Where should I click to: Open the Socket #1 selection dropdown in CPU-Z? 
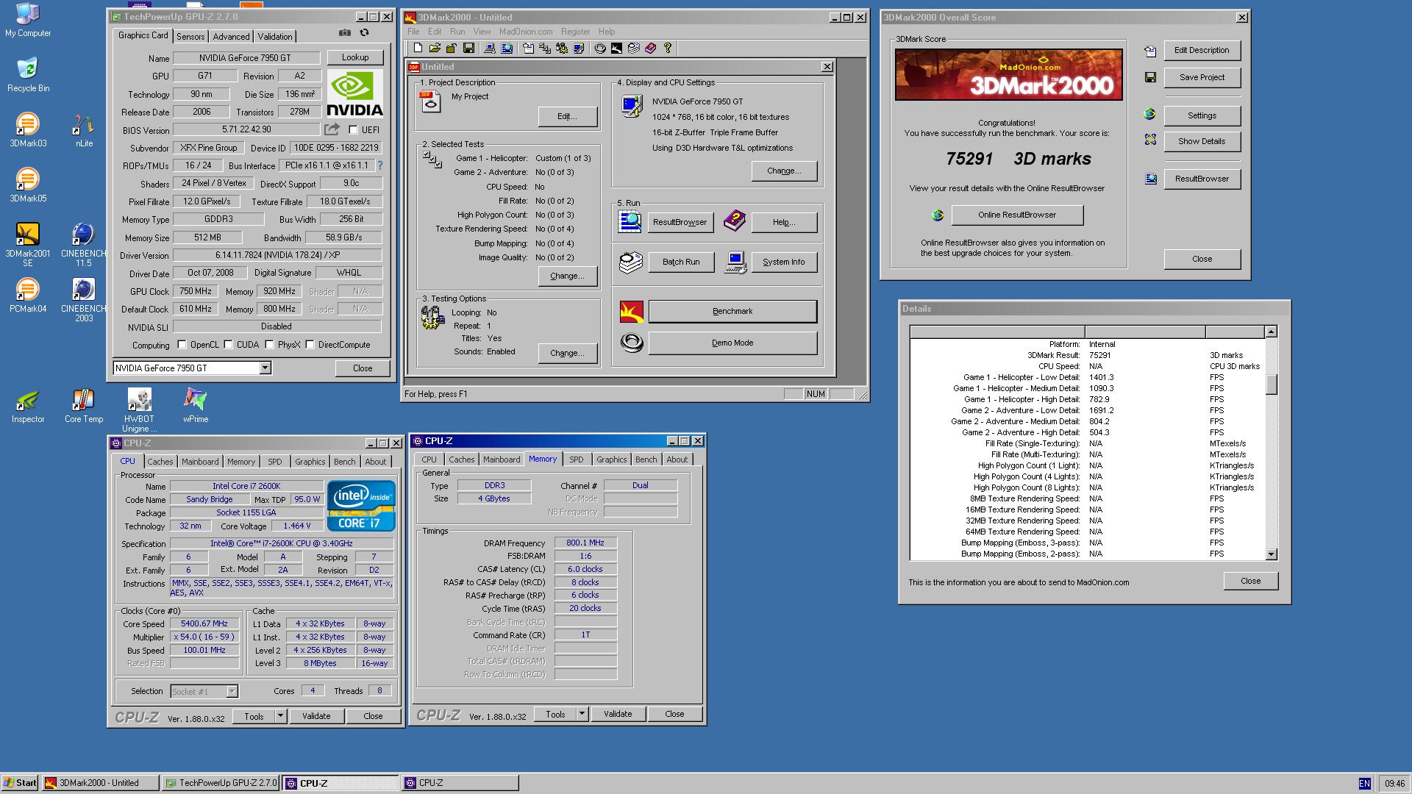[232, 691]
